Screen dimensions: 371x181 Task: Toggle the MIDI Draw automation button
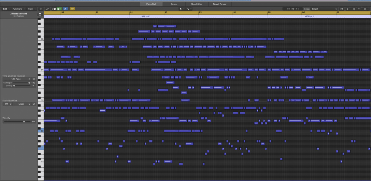[x=47, y=9]
